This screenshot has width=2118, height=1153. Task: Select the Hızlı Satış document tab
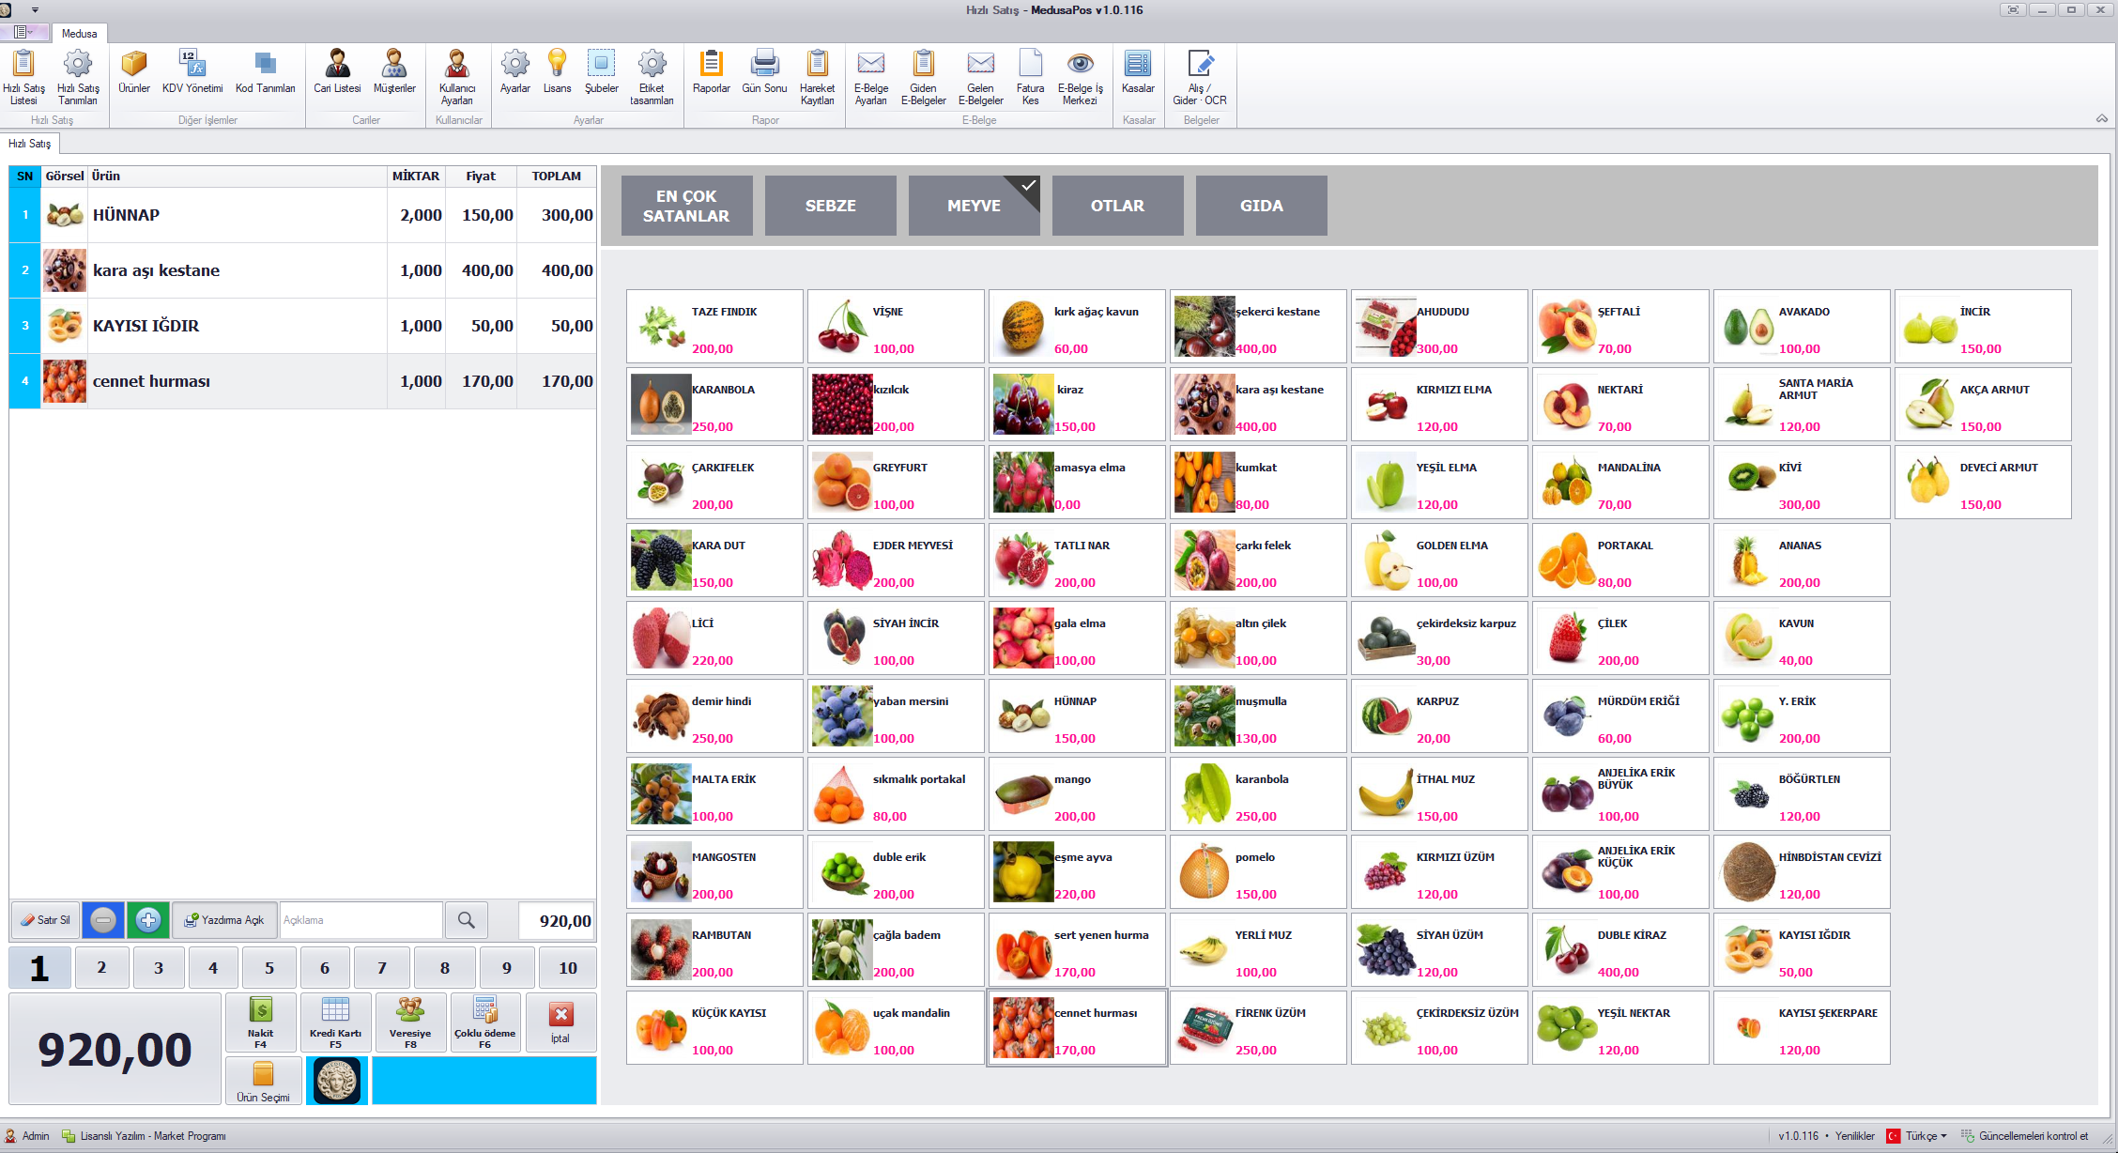pos(30,144)
